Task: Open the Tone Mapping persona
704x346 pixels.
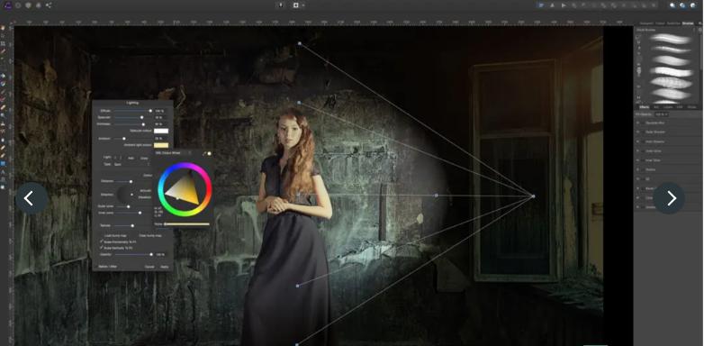Action: click(x=38, y=5)
